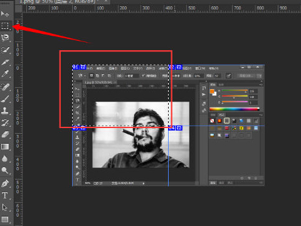Select the Rectangular Marquee tool
Viewport: 301px width, 226px height.
coord(5,26)
